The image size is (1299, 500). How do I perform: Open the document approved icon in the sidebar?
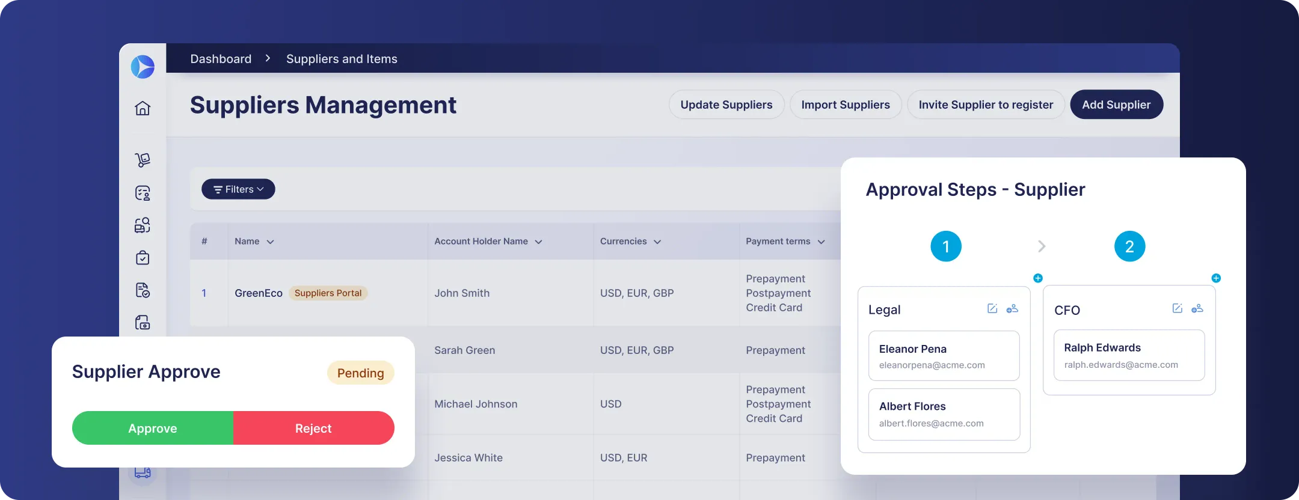point(143,290)
